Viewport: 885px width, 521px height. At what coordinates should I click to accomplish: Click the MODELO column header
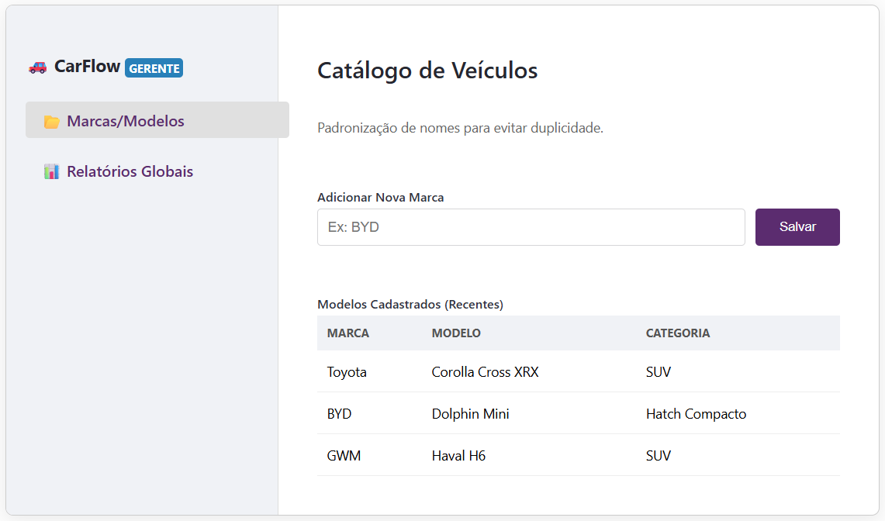pyautogui.click(x=456, y=333)
